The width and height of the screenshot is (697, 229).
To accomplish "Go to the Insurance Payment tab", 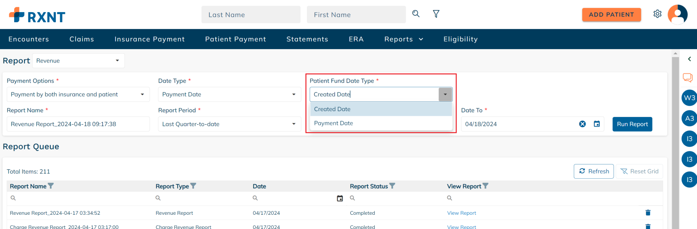I will [150, 39].
